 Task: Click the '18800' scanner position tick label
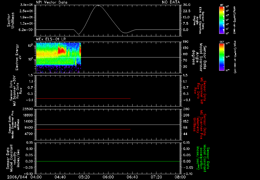pyautogui.click(x=27, y=115)
